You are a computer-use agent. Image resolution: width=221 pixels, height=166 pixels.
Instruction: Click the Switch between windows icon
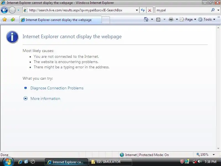[x=33, y=162]
